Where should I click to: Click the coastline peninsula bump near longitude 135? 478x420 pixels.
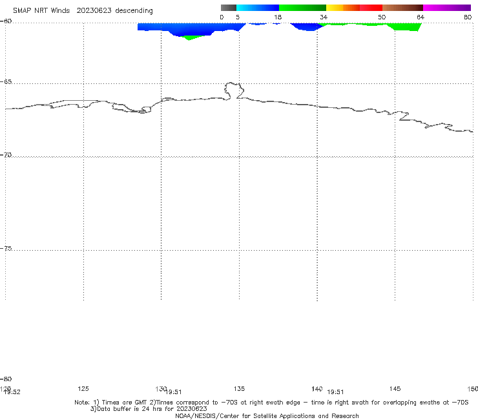pyautogui.click(x=234, y=90)
